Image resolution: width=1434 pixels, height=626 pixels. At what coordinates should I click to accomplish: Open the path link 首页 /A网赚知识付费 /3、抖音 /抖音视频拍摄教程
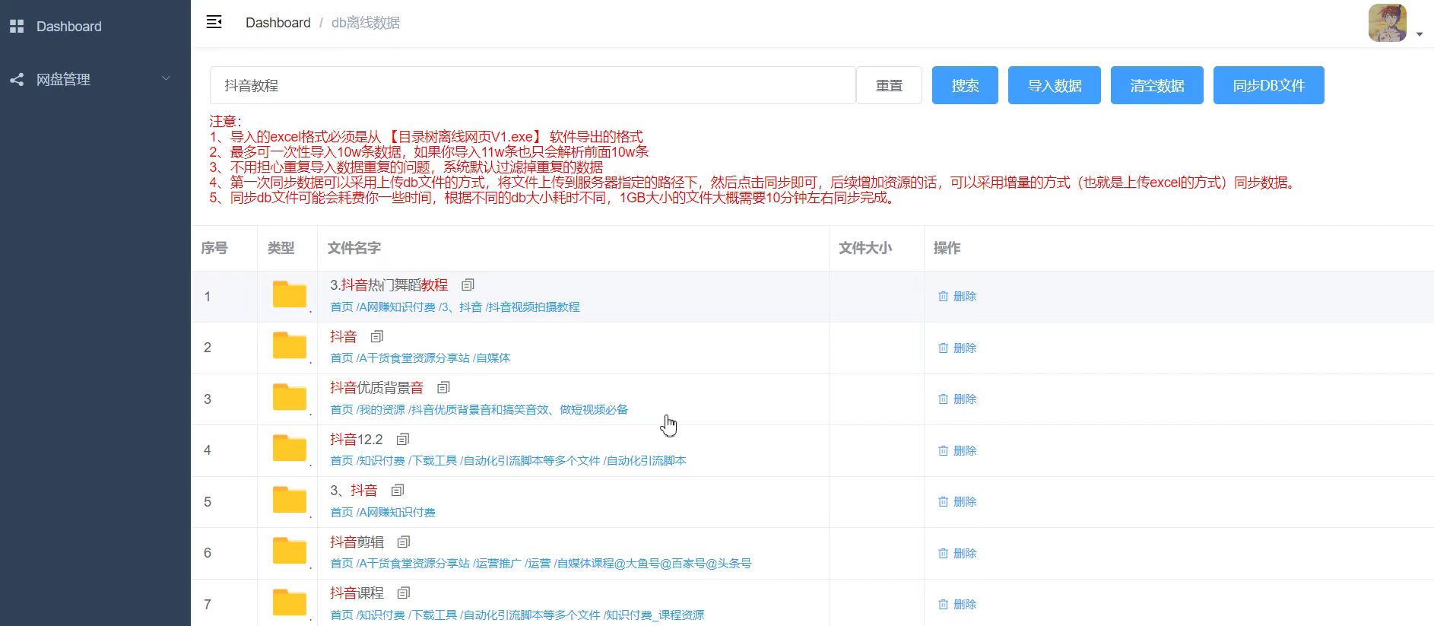point(455,307)
